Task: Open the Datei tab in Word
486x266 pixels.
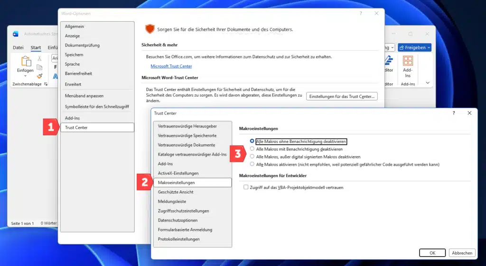Action: (x=18, y=48)
